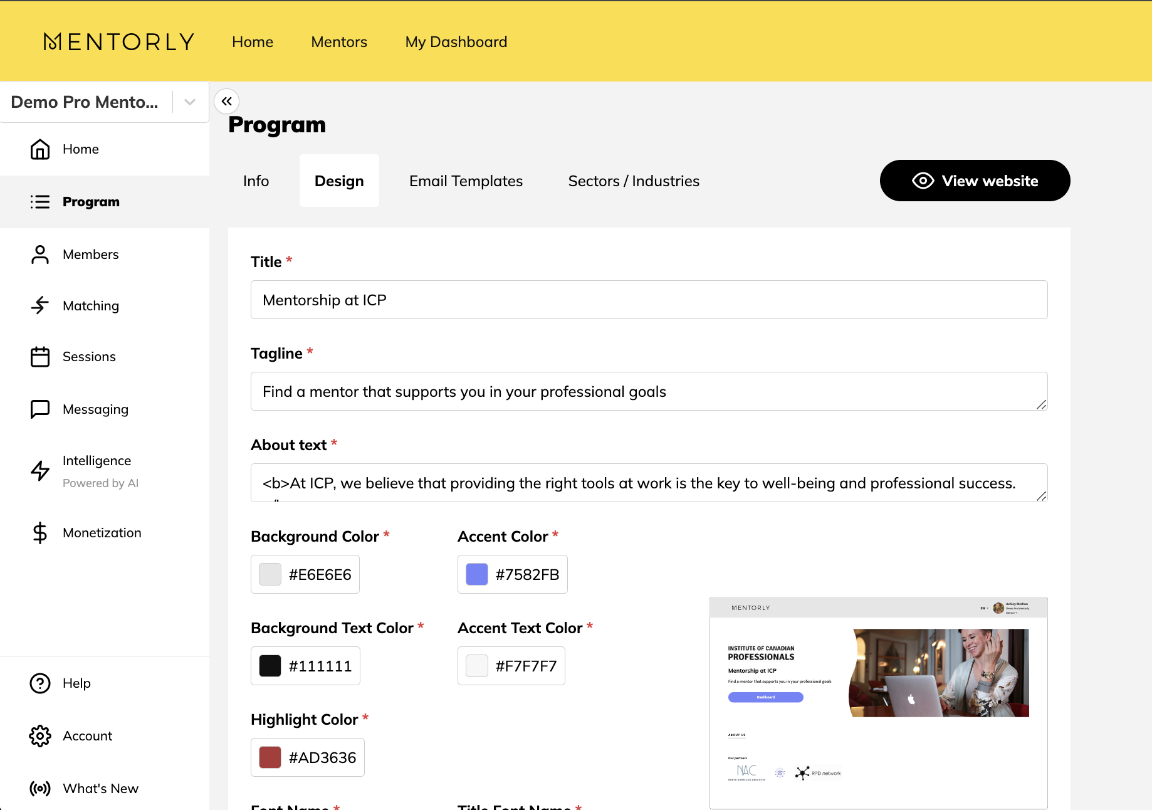Click inside the Title text field

[x=649, y=300]
